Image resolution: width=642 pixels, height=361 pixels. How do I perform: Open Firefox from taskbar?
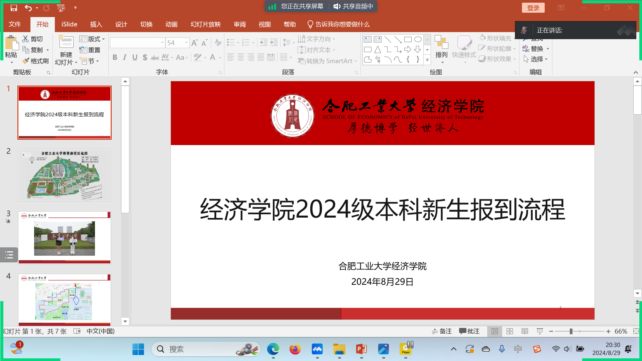coord(295,349)
